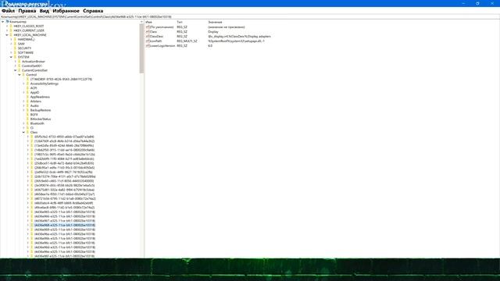
Task: Expand the HKEY_CLASSES_ROOT hive
Action: pyautogui.click(x=7, y=26)
